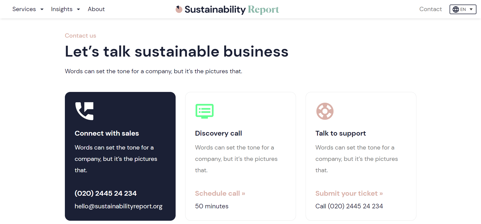The height and width of the screenshot is (224, 481).
Task: Click the Schedule call link
Action: coord(220,193)
